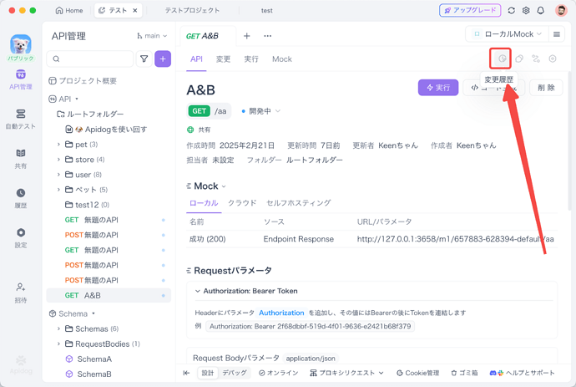
Task: Click the sidebar search input field
Action: coord(90,59)
